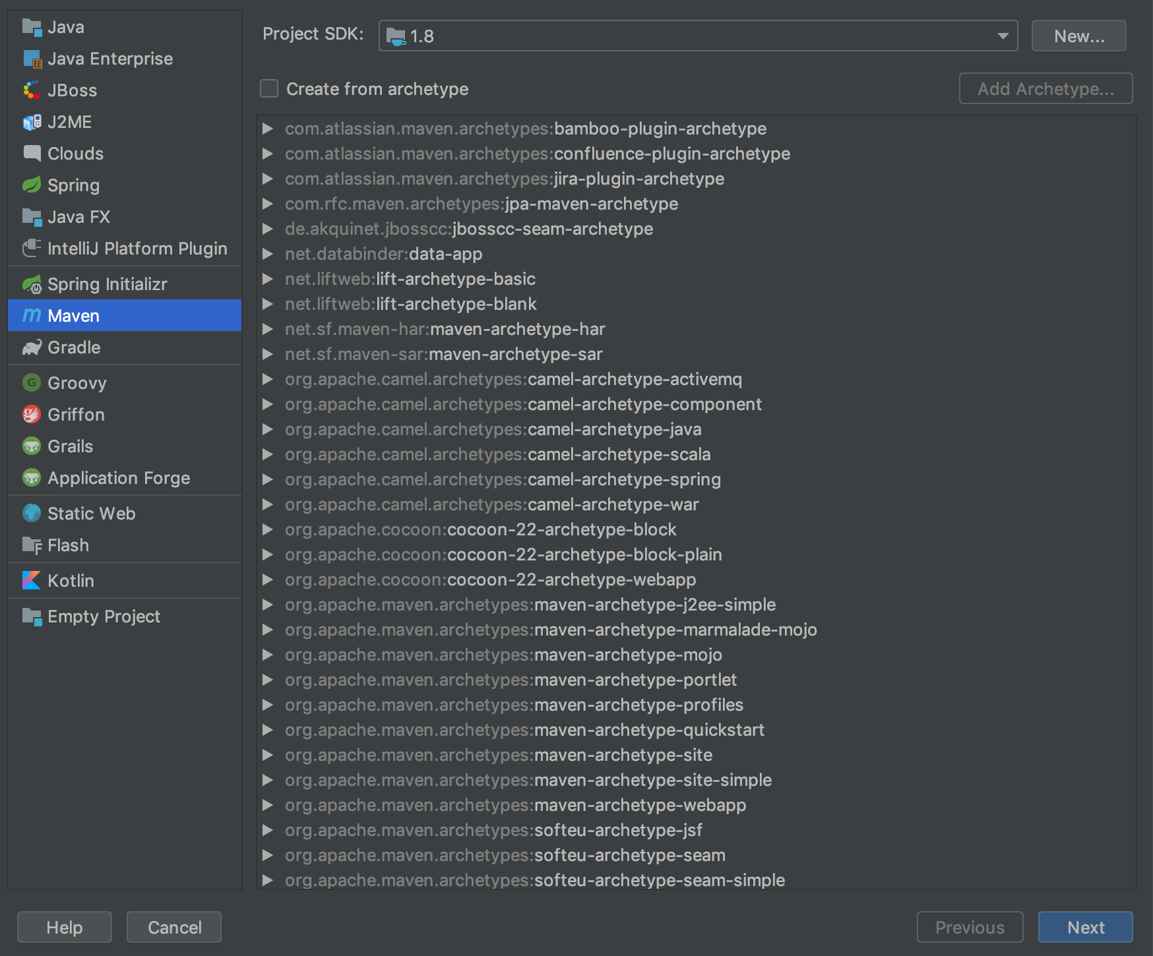Click the Java project type icon
The width and height of the screenshot is (1153, 956).
32,27
